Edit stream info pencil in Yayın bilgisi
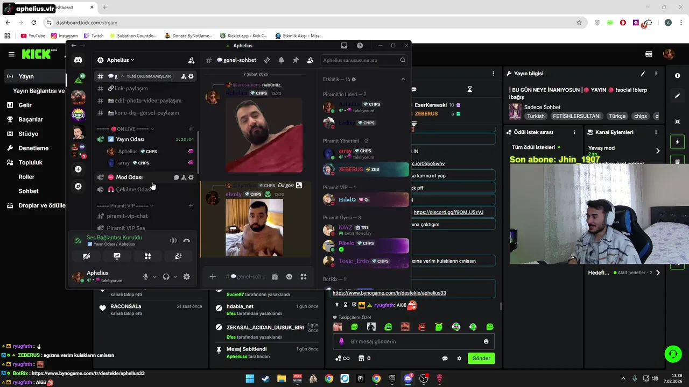This screenshot has width=689, height=387. click(643, 74)
